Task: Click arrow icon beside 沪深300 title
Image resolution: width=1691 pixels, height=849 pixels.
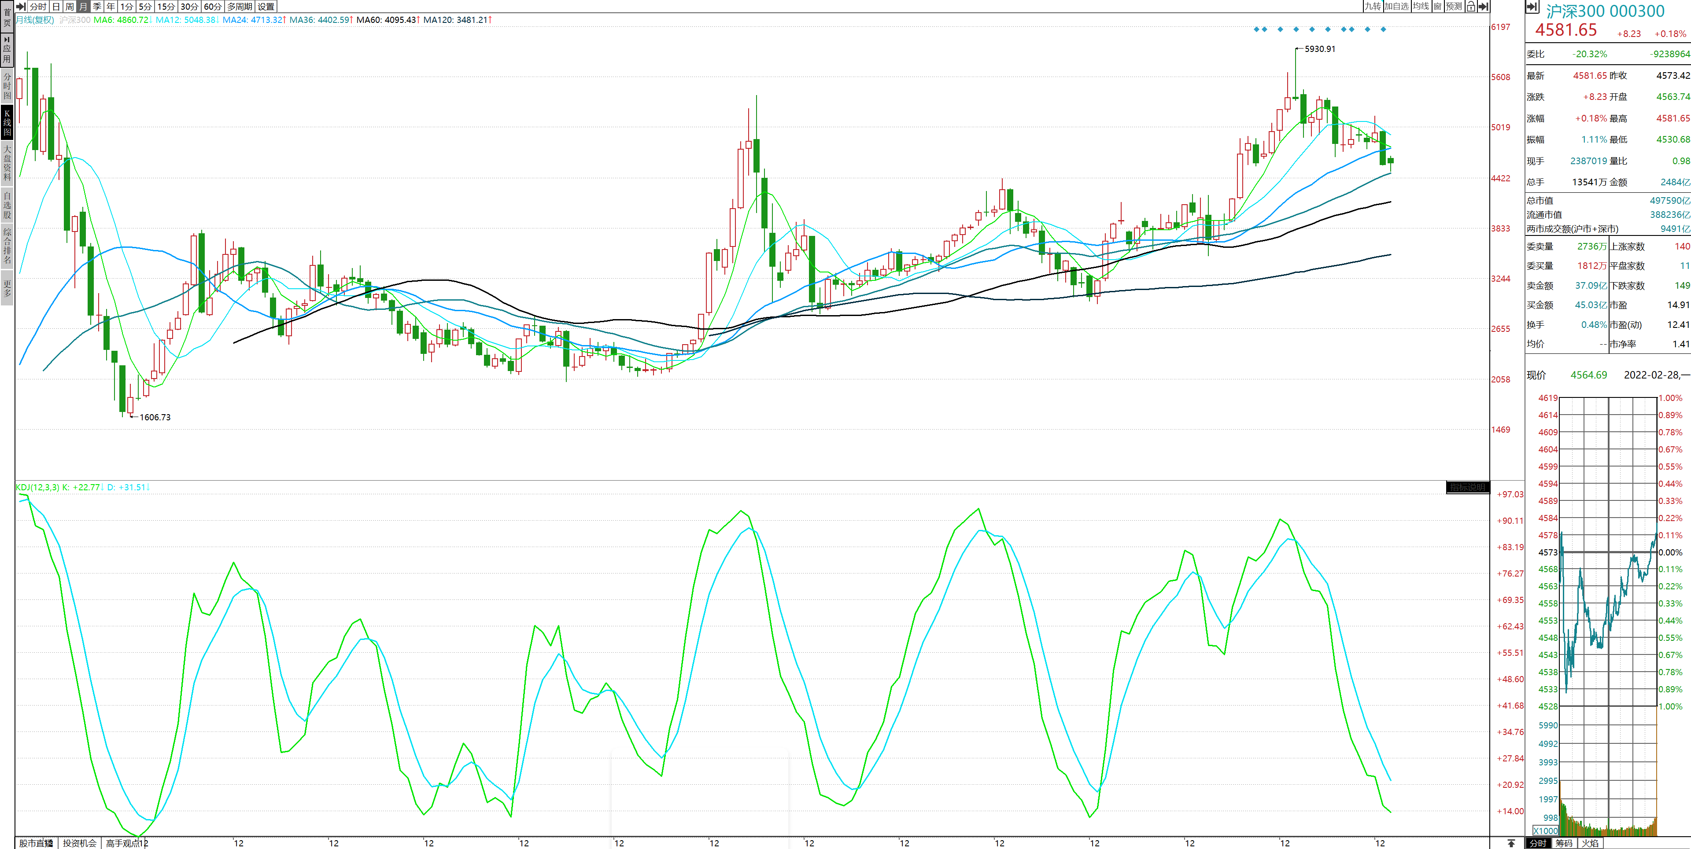Action: pos(1532,7)
